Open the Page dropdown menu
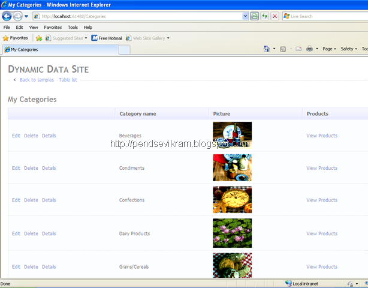Image resolution: width=368 pixels, height=288 pixels. [329, 49]
